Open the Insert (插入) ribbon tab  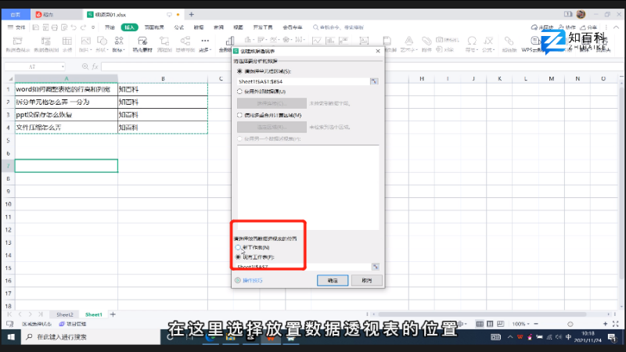(x=130, y=27)
